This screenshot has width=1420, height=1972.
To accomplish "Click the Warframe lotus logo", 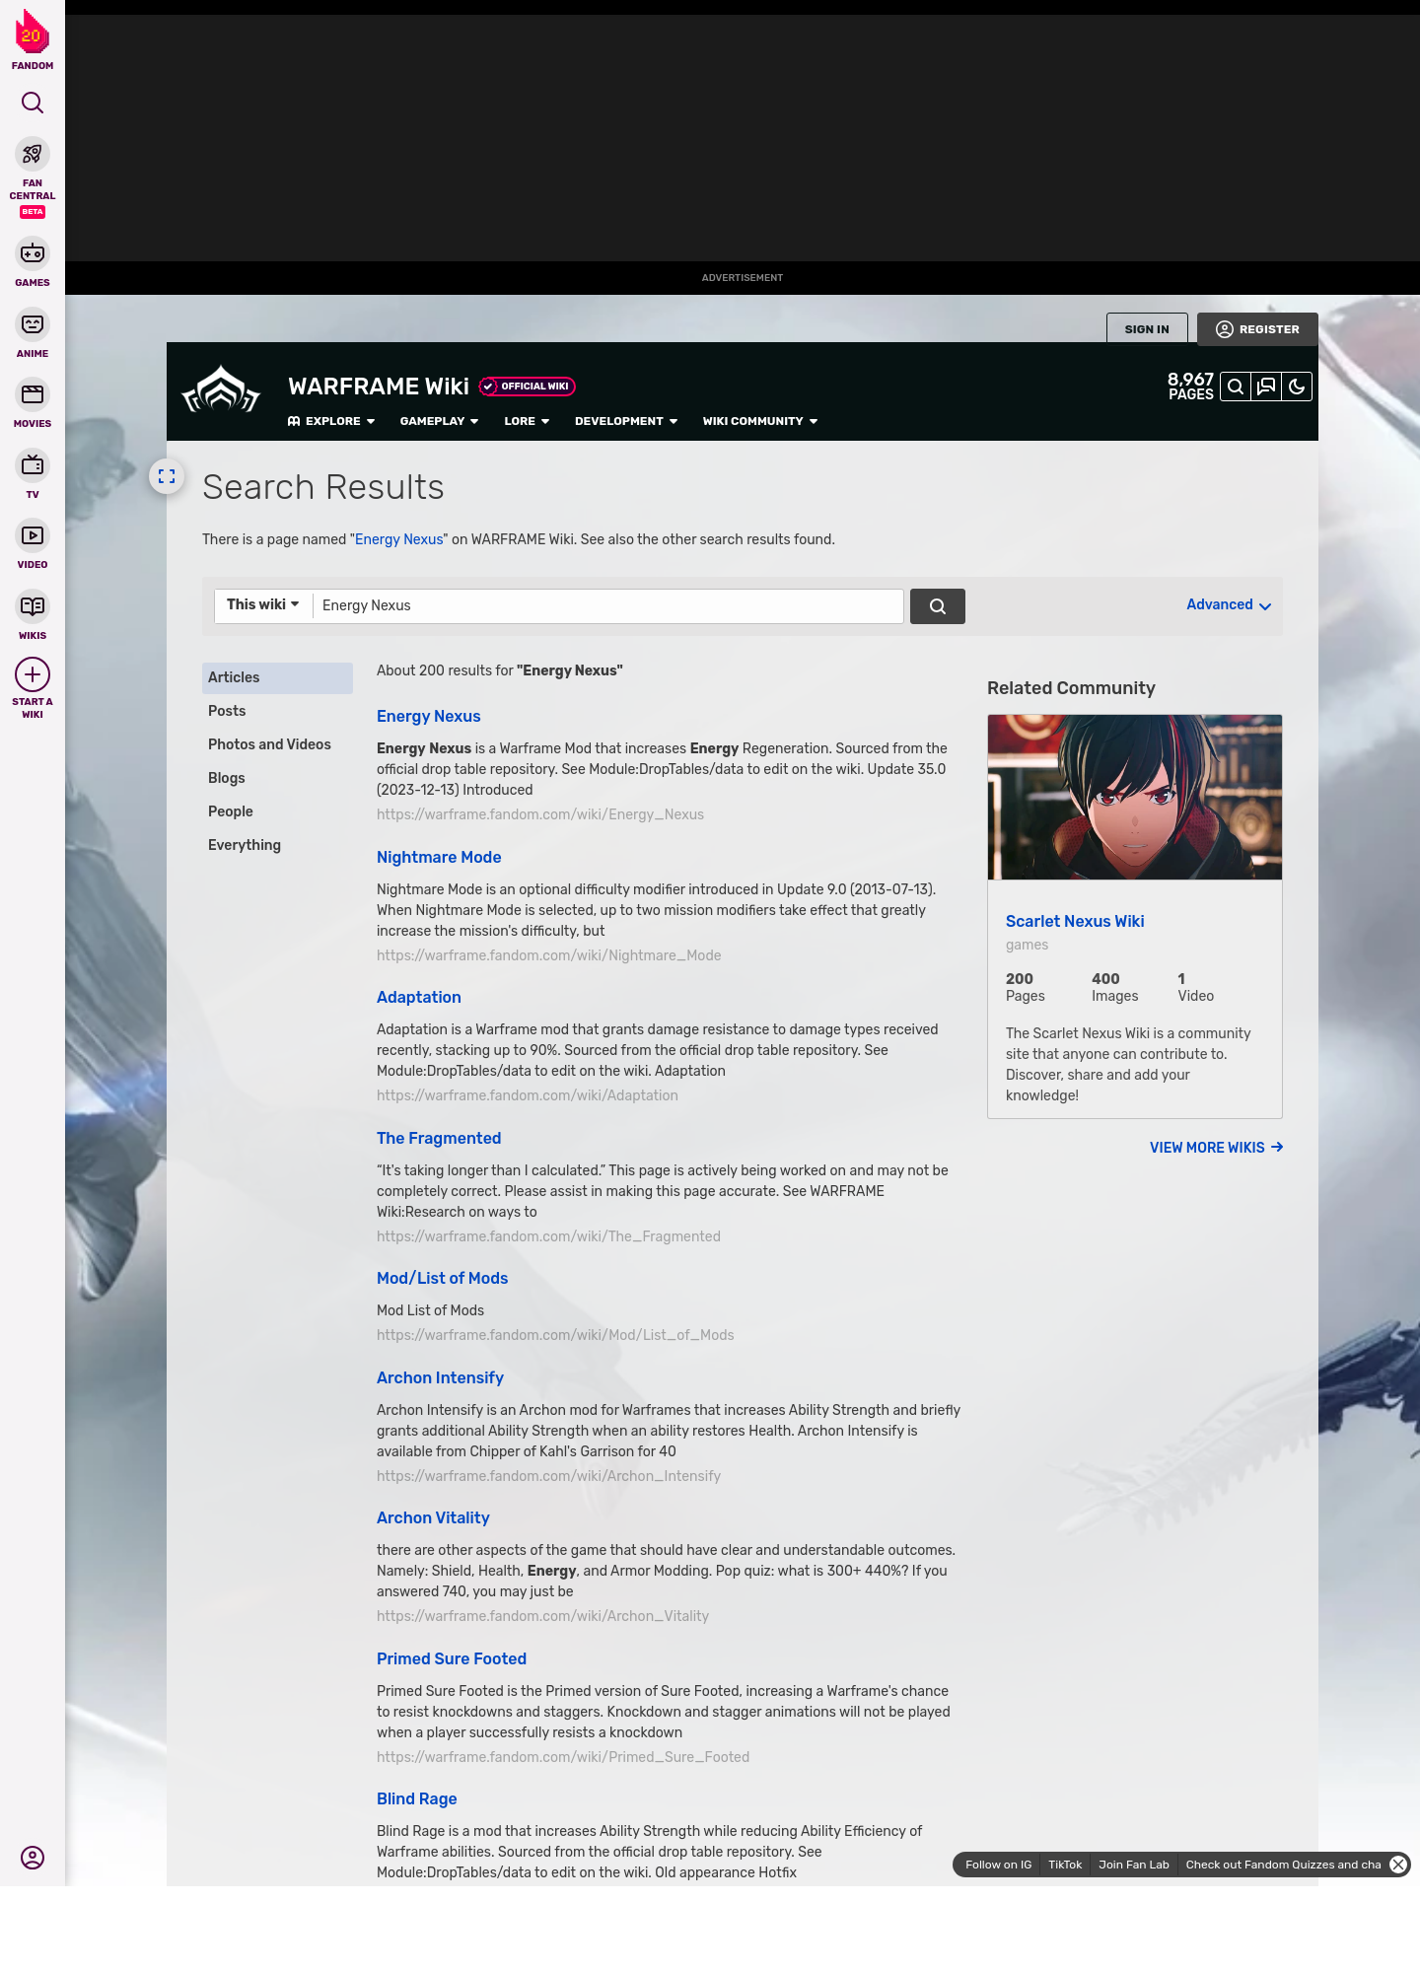I will click(221, 389).
